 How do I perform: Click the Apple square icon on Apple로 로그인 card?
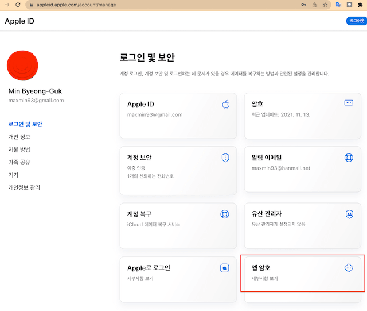click(224, 268)
